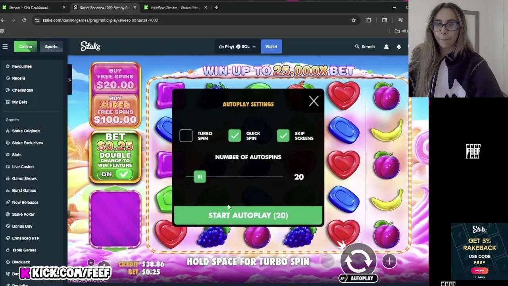Go to Stake logo home
The height and width of the screenshot is (286, 508).
(90, 46)
